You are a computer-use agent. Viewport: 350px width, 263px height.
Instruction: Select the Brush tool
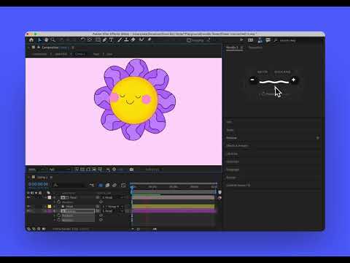[x=120, y=40]
